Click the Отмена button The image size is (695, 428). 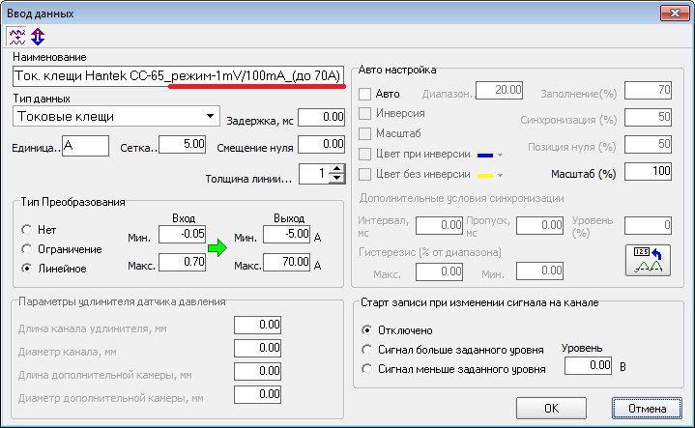point(647,408)
